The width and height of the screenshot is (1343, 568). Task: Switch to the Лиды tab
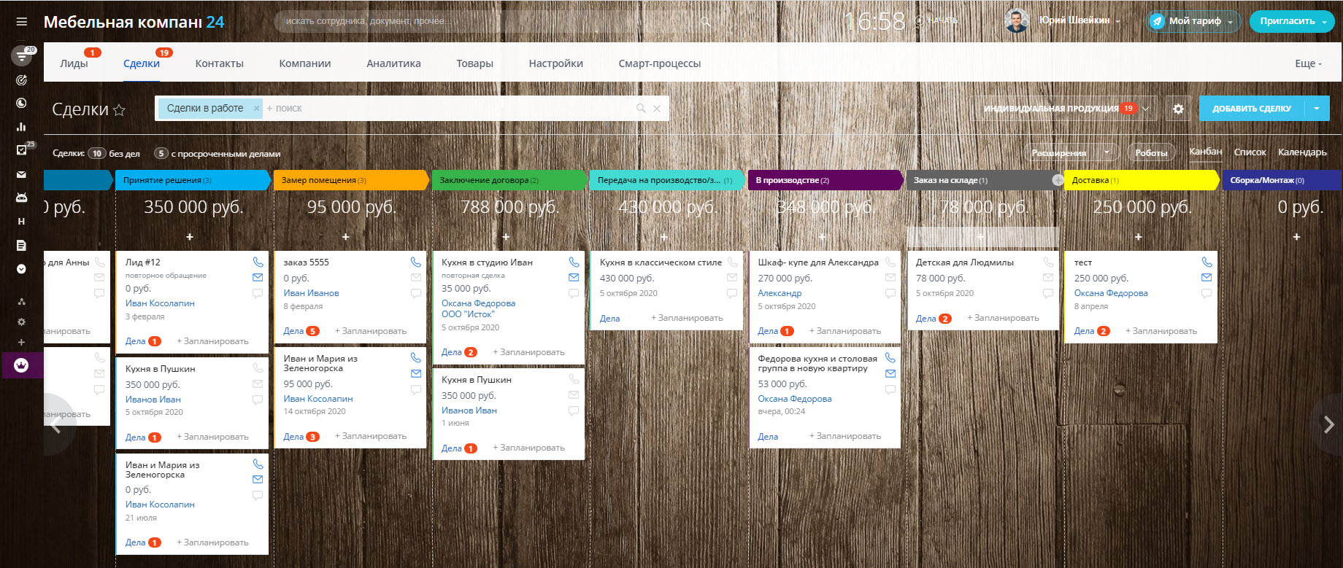tap(74, 63)
